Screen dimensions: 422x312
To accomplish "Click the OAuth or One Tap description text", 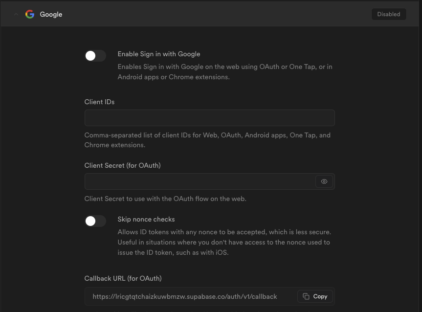I will coord(224,72).
